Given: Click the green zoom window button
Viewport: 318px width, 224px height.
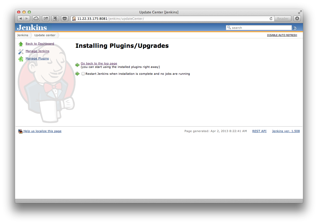Looking at the screenshot, I should pos(29,12).
